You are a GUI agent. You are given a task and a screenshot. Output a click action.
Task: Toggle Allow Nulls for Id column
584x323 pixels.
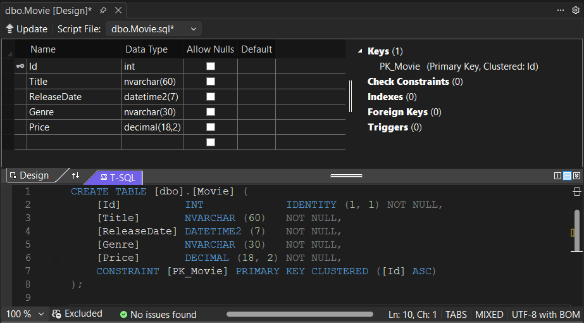(x=211, y=66)
